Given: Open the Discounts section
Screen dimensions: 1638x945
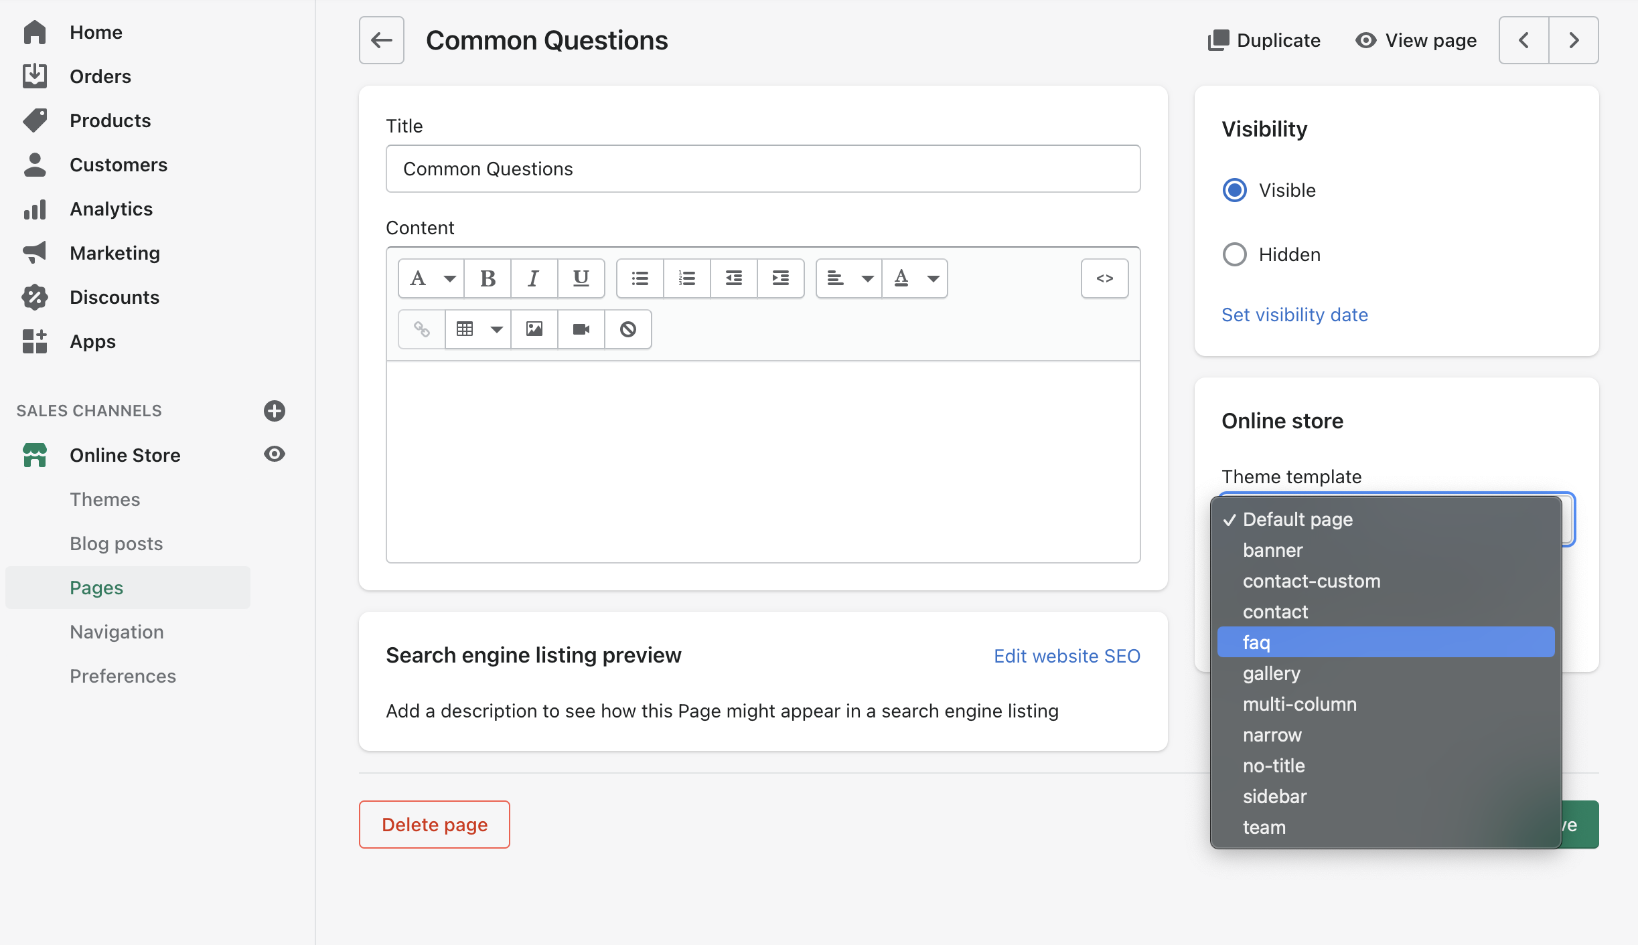Looking at the screenshot, I should tap(114, 297).
